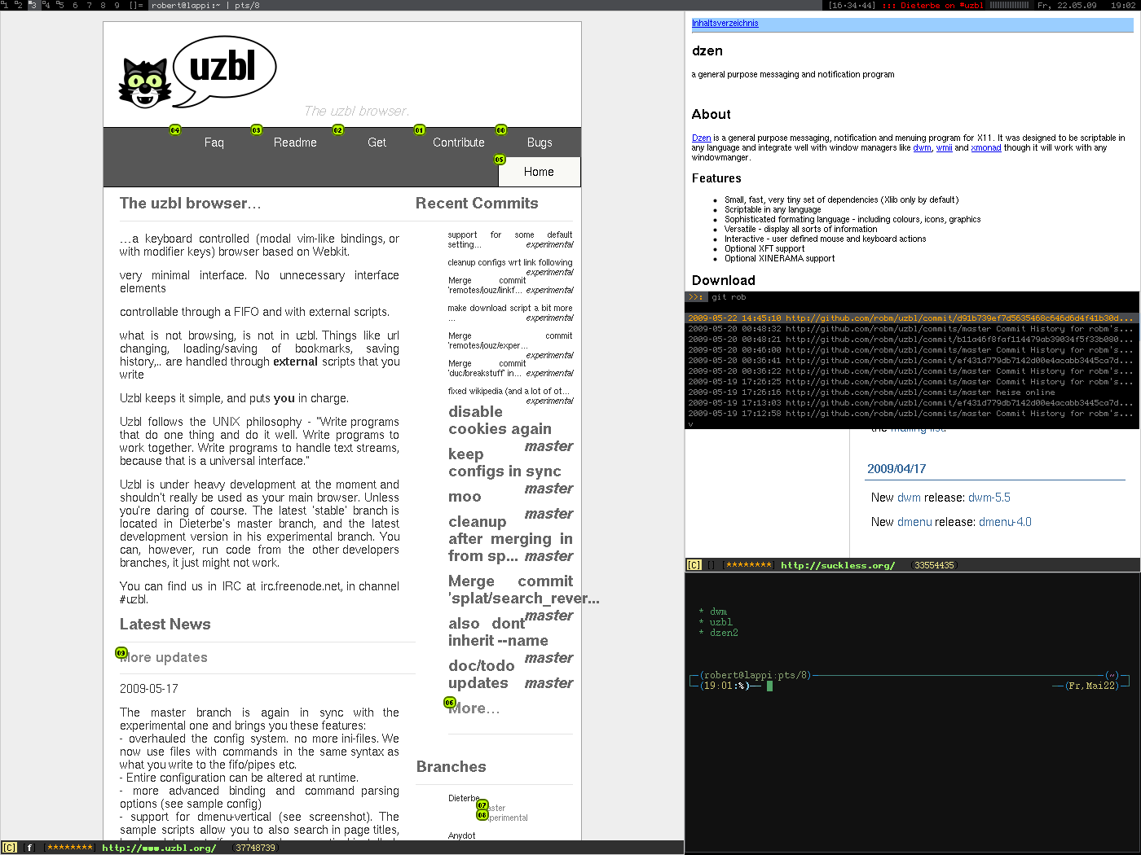Open the Bugs navigation link
The image size is (1141, 855).
pos(540,142)
